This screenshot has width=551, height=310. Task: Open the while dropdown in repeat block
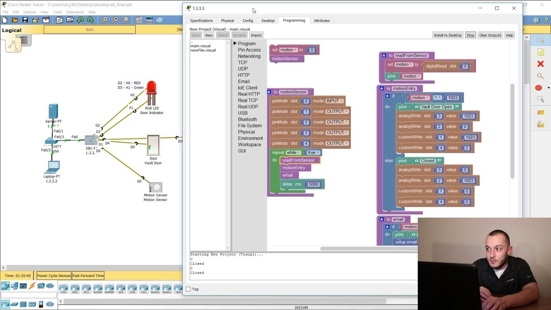click(x=293, y=152)
